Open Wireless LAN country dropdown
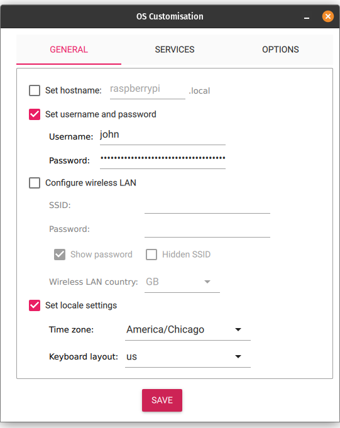The width and height of the screenshot is (340, 428). click(182, 282)
